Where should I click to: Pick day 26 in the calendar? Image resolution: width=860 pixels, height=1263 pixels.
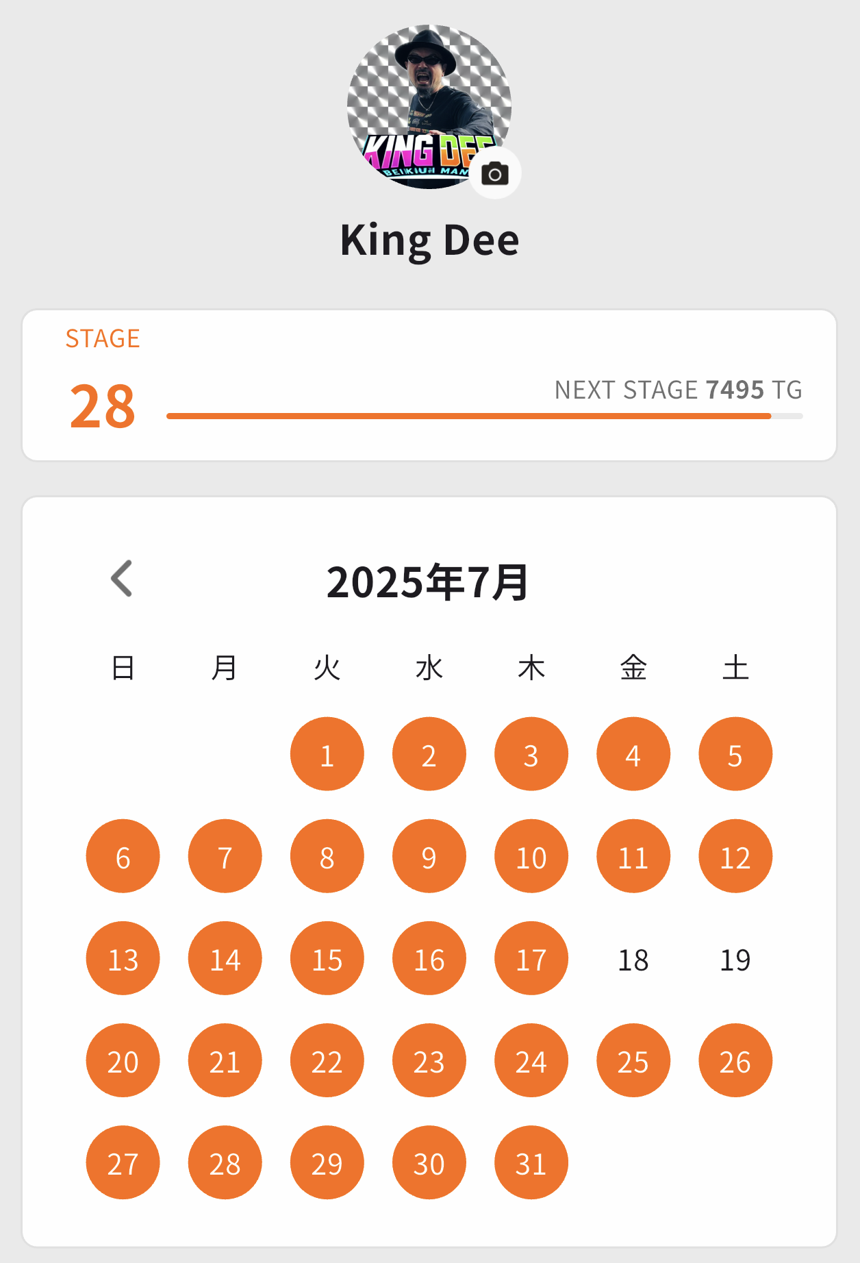(x=735, y=1060)
